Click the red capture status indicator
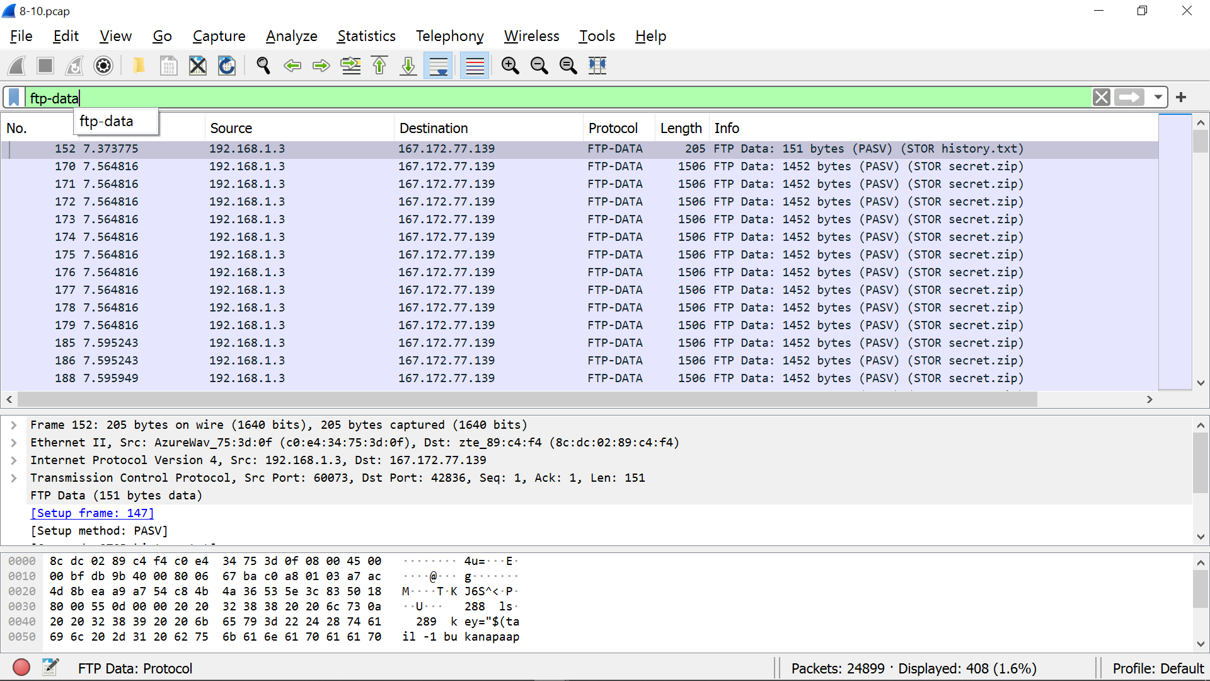This screenshot has height=681, width=1210. pyautogui.click(x=21, y=667)
